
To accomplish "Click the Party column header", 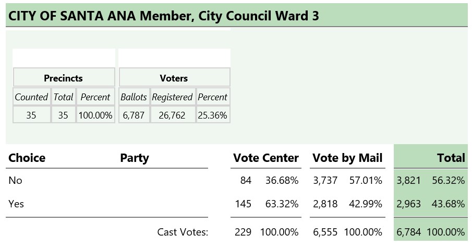I will pos(135,158).
